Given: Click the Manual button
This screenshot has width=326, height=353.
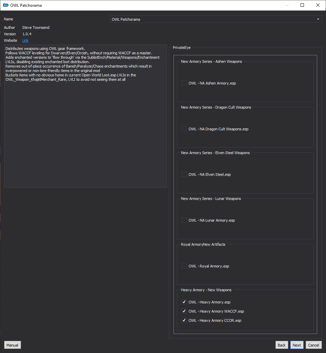Looking at the screenshot, I should (x=12, y=345).
